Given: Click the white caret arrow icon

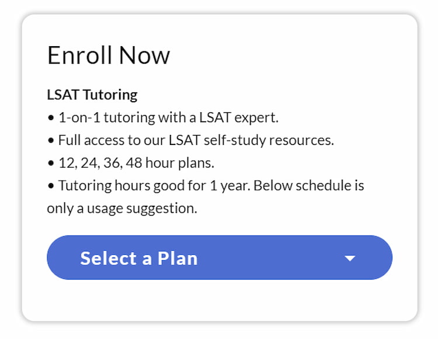Looking at the screenshot, I should (x=350, y=258).
